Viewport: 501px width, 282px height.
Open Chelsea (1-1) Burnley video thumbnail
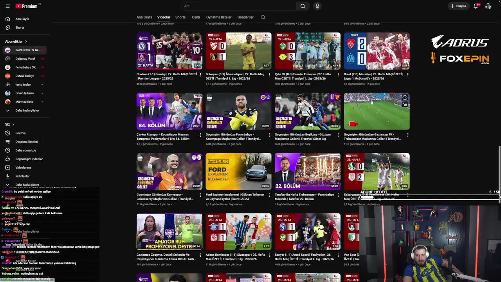point(169,51)
